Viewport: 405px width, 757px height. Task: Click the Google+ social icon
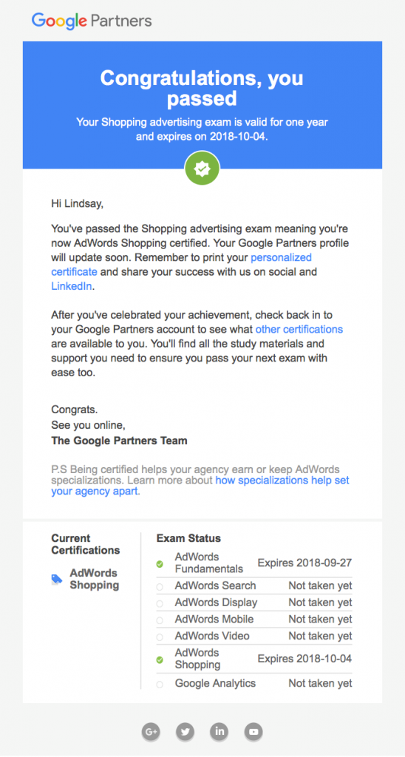coord(151,731)
